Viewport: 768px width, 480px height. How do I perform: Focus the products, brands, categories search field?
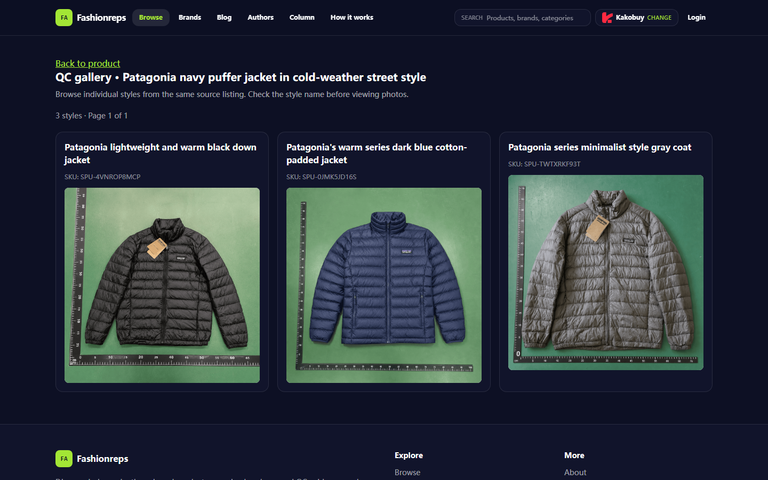point(523,18)
